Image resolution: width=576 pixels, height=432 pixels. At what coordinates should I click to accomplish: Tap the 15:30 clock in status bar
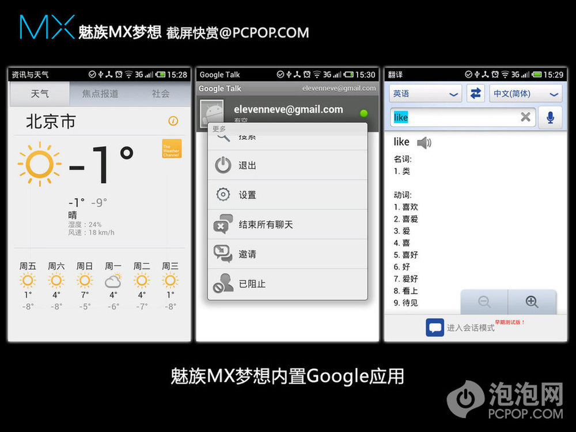365,75
